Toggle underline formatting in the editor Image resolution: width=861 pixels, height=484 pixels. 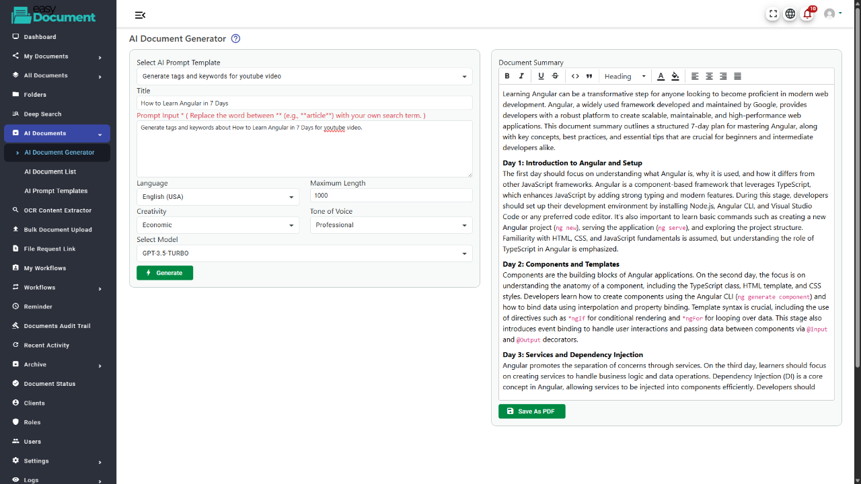(x=541, y=76)
